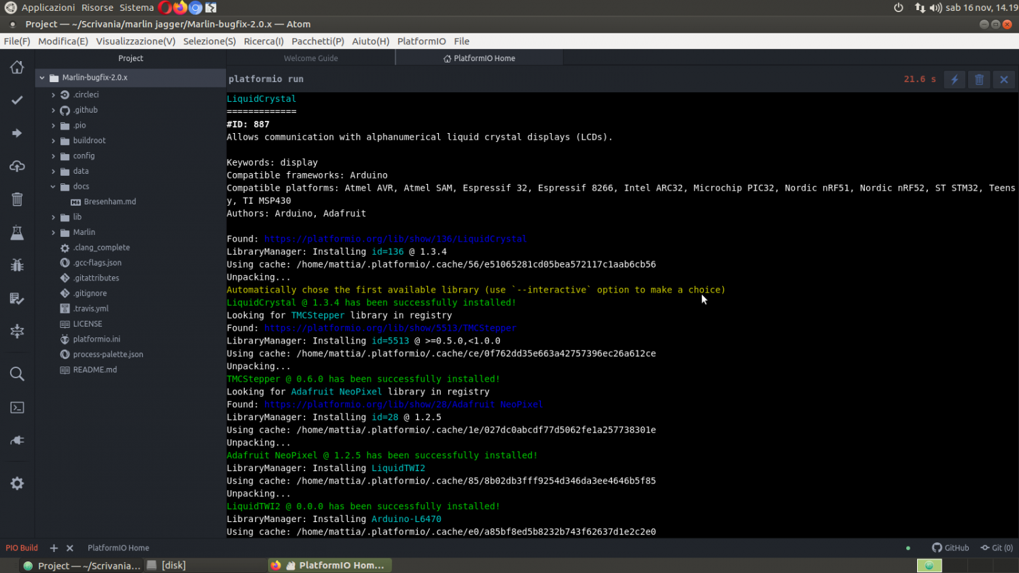The image size is (1019, 573).
Task: Click the Git (0) status bar item
Action: click(x=997, y=548)
